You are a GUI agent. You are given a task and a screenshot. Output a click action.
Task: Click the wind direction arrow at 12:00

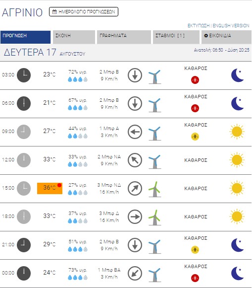coord(135,160)
